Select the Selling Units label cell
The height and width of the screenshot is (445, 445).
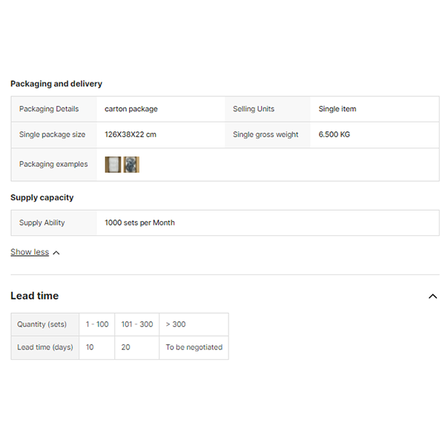point(254,109)
